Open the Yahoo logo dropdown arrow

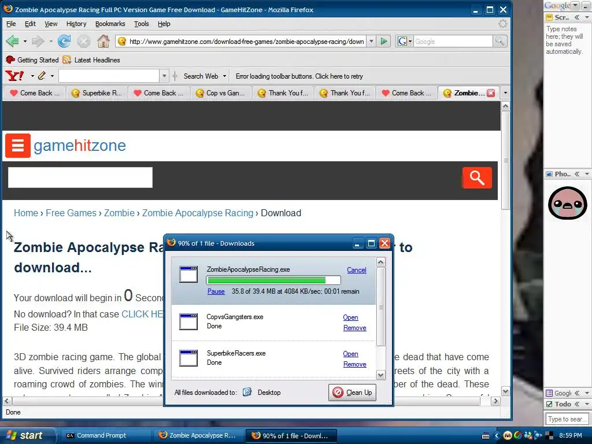(32, 76)
